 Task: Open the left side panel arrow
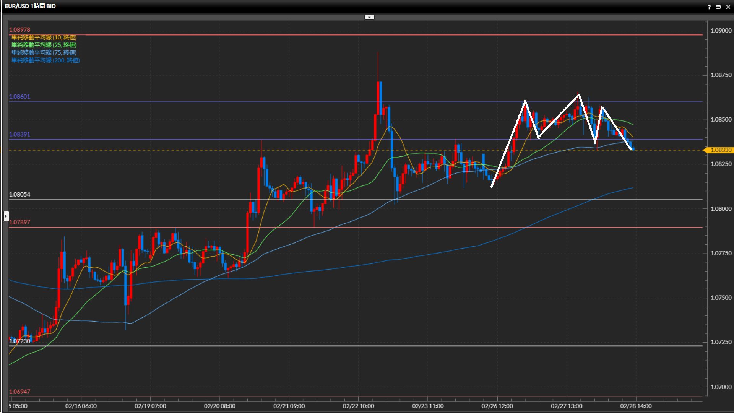tap(6, 216)
